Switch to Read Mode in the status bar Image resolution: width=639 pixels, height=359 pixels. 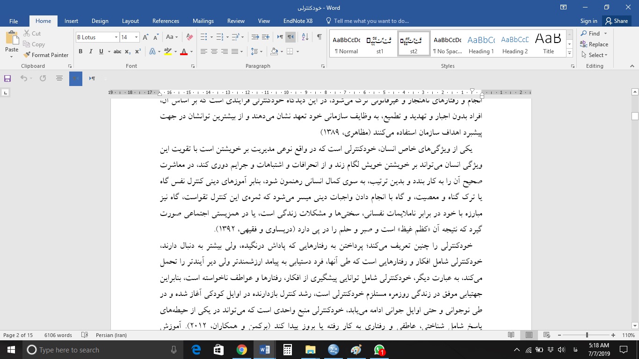[511, 335]
